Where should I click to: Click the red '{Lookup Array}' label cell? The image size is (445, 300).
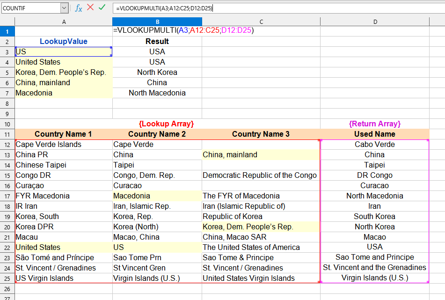pyautogui.click(x=167, y=124)
